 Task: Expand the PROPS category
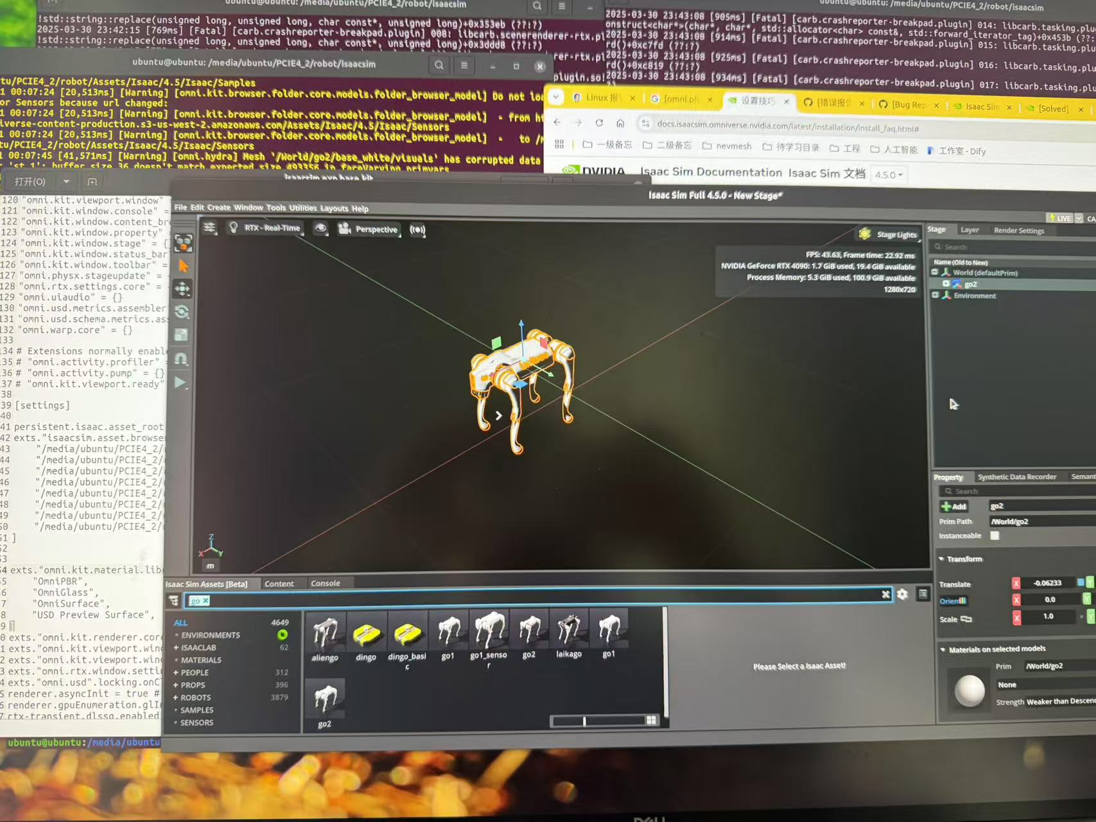(176, 685)
